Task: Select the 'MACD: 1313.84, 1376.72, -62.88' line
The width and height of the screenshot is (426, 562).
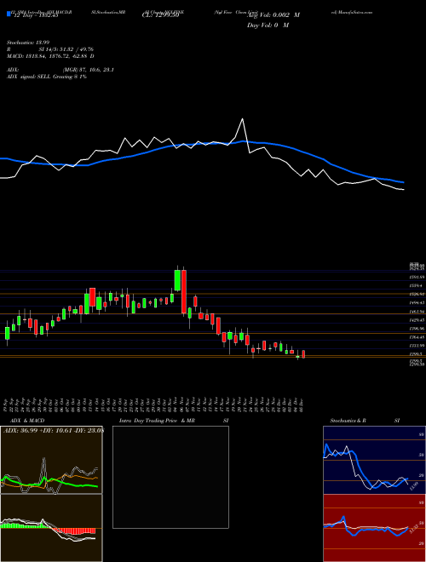Action: 48,56
